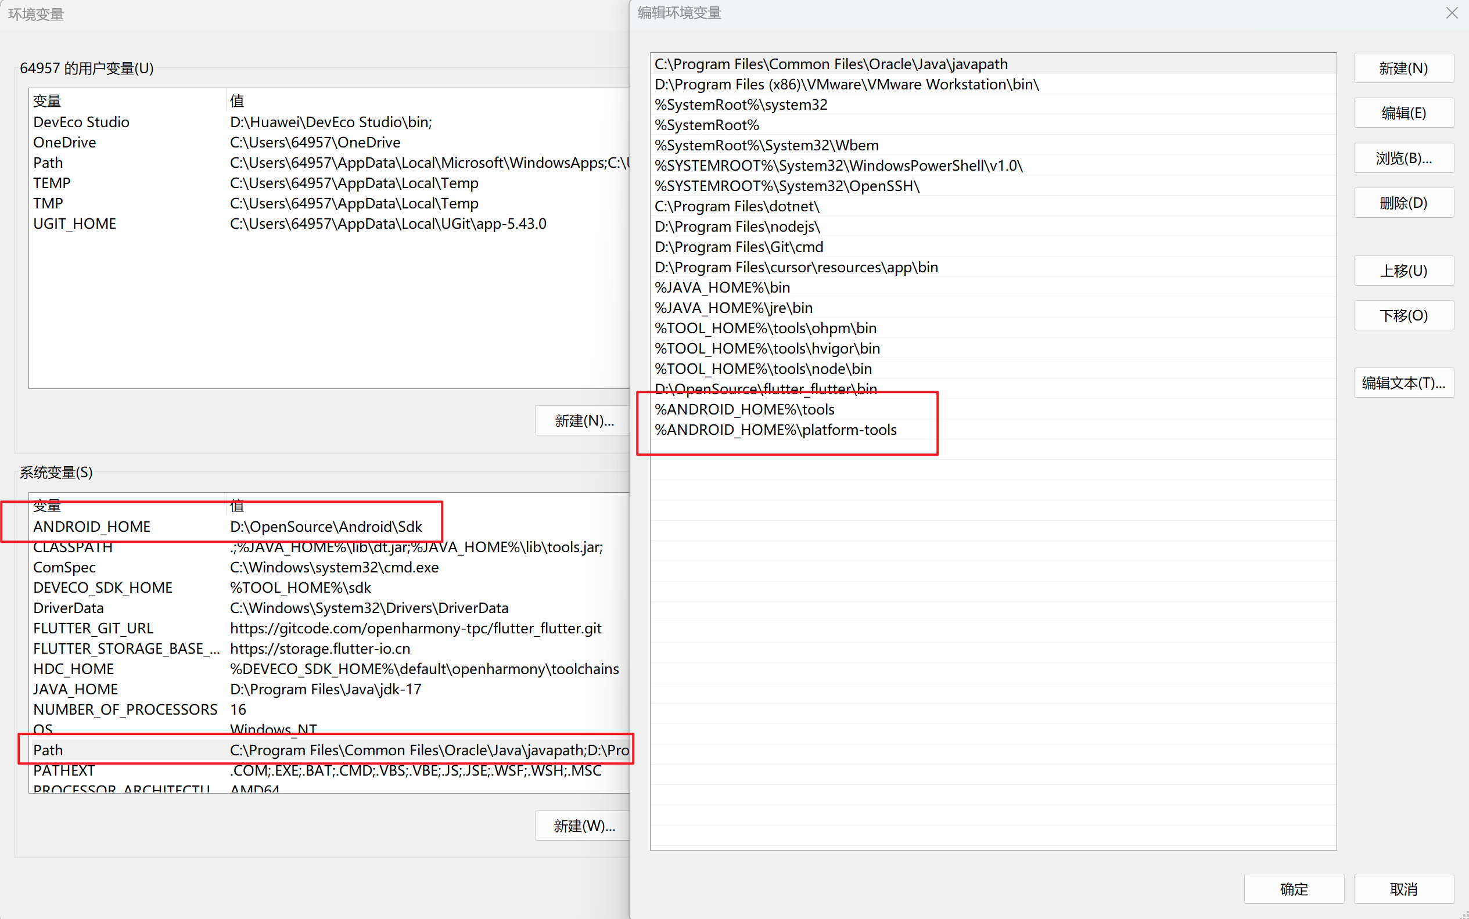Select the %ANDROID_HOME%\platform-tools path entry
This screenshot has width=1469, height=919.
pyautogui.click(x=775, y=430)
